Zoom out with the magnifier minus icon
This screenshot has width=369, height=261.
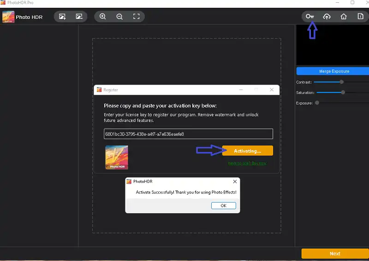pos(119,17)
